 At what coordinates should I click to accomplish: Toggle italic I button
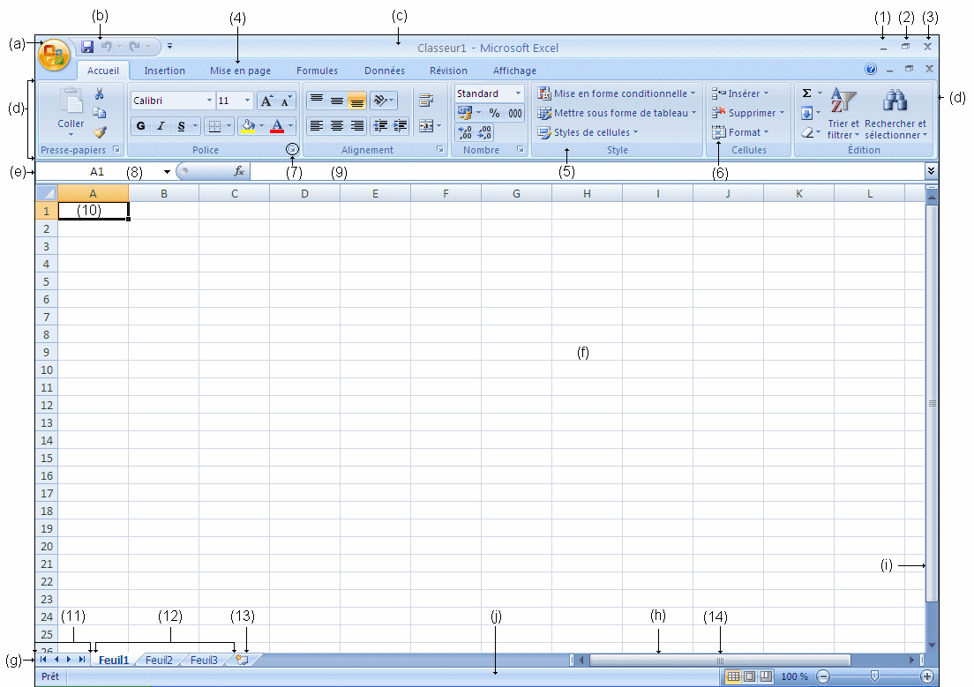pyautogui.click(x=161, y=126)
